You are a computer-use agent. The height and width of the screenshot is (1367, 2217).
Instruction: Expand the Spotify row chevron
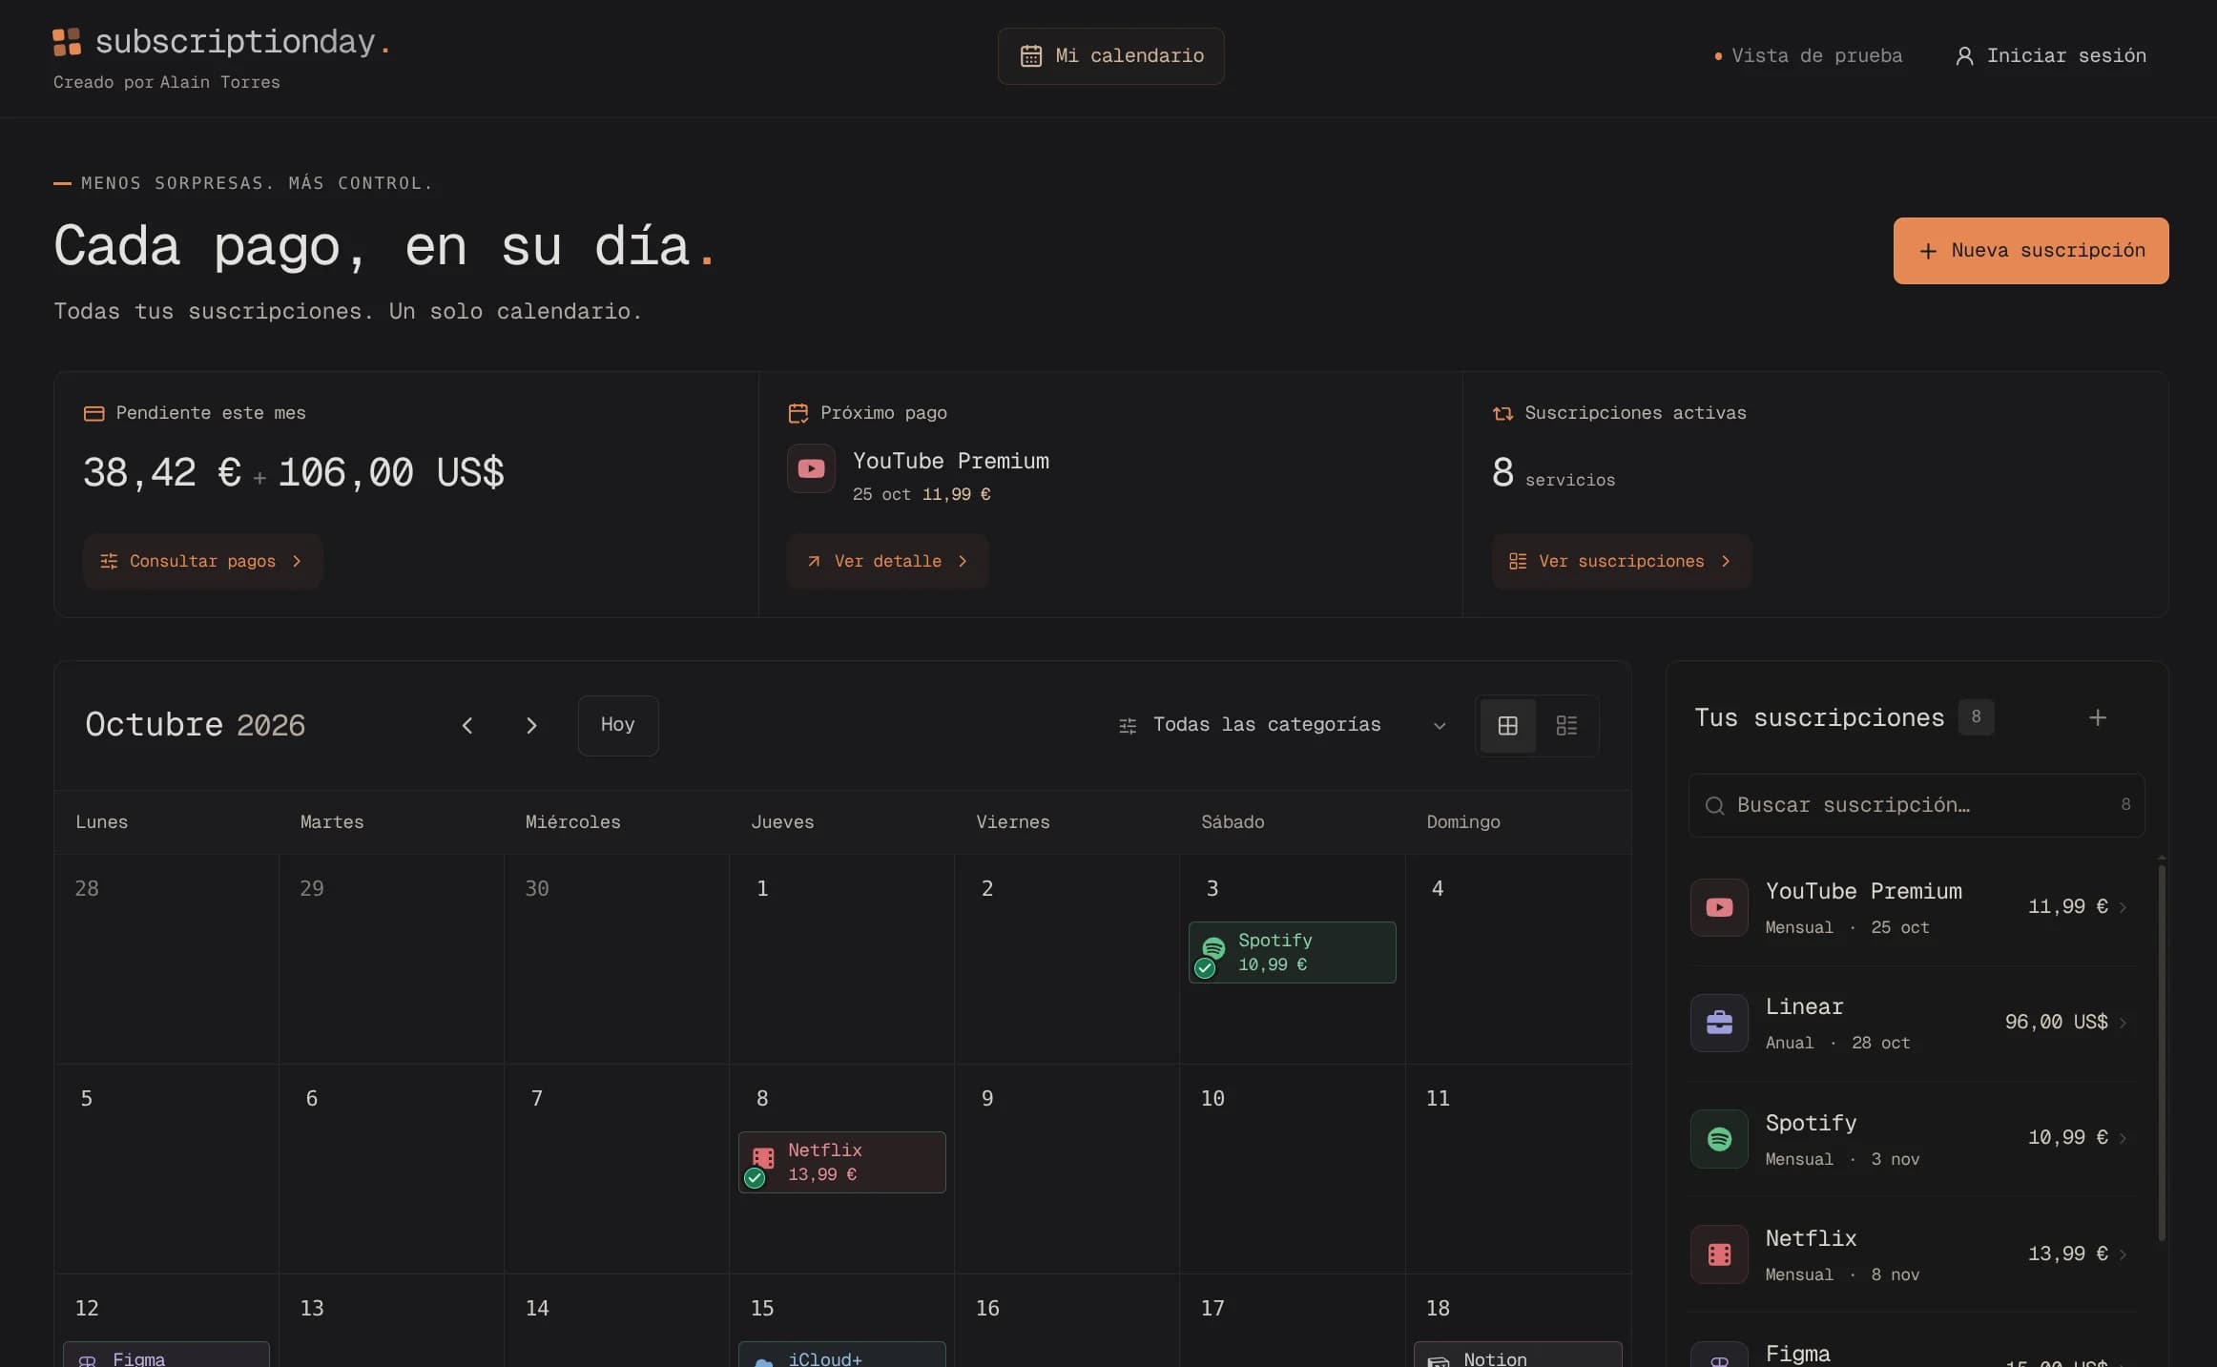coord(2123,1138)
